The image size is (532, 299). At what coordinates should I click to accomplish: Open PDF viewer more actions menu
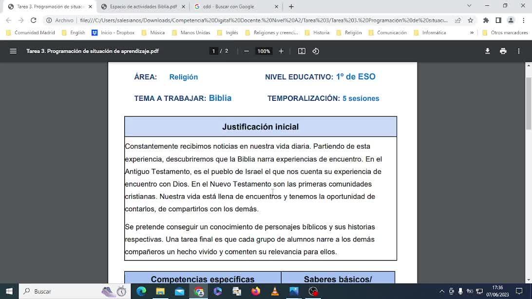519,51
